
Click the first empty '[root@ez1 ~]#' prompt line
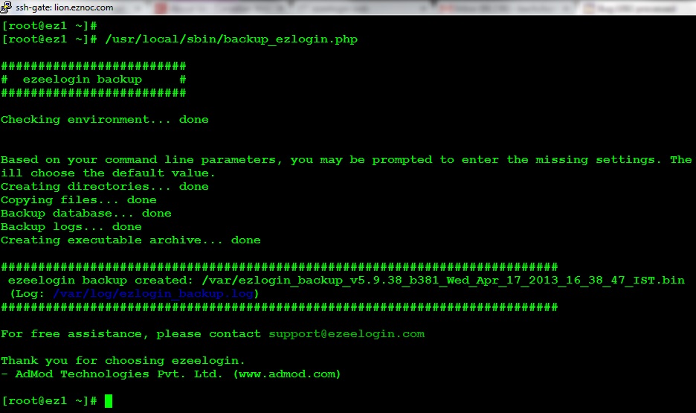pyautogui.click(x=49, y=26)
